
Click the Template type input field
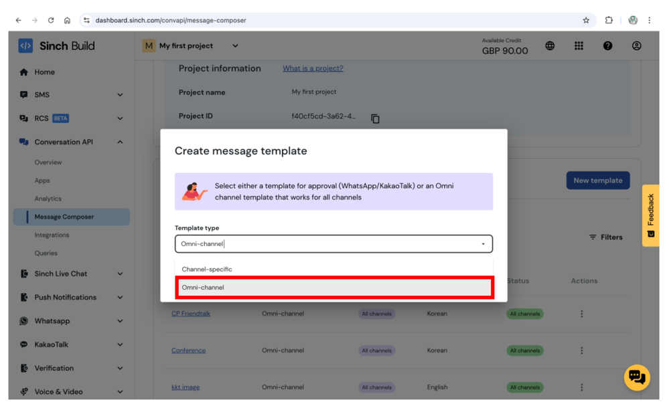coord(328,244)
